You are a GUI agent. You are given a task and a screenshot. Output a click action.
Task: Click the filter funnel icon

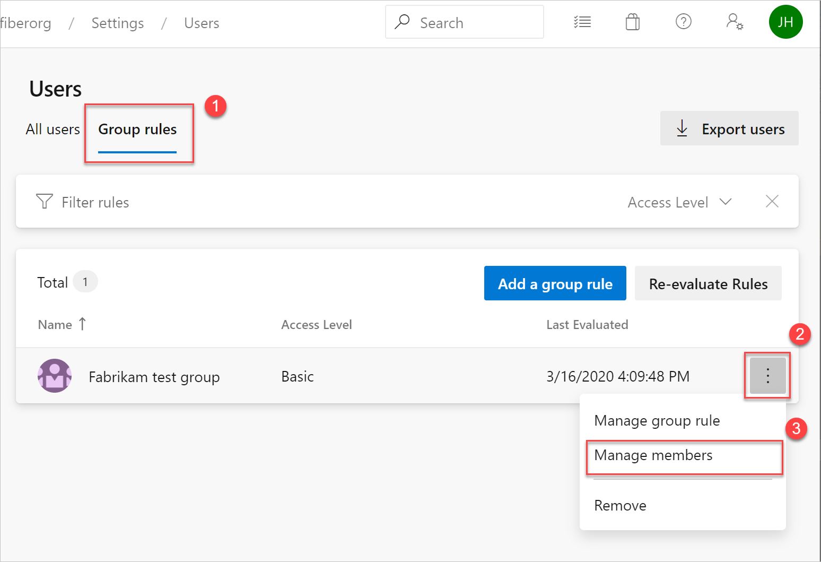[45, 202]
